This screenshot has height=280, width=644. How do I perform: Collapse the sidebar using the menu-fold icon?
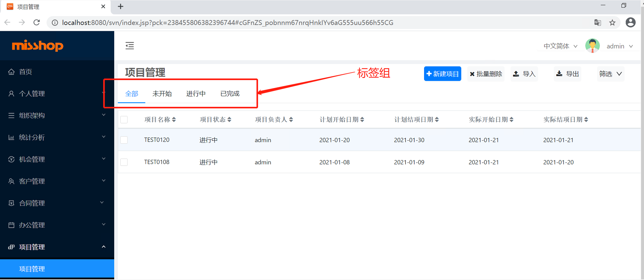[x=130, y=46]
